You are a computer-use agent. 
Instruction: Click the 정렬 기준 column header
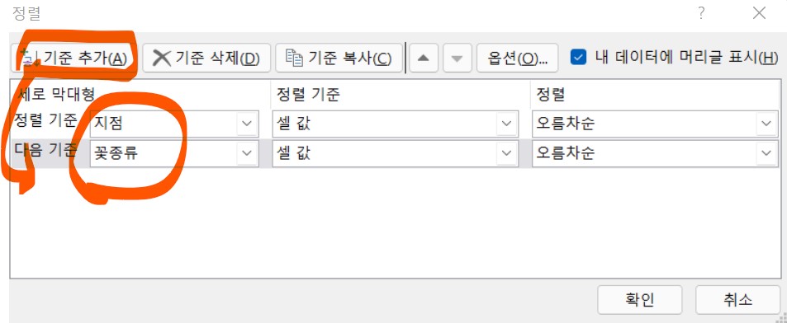[x=308, y=94]
